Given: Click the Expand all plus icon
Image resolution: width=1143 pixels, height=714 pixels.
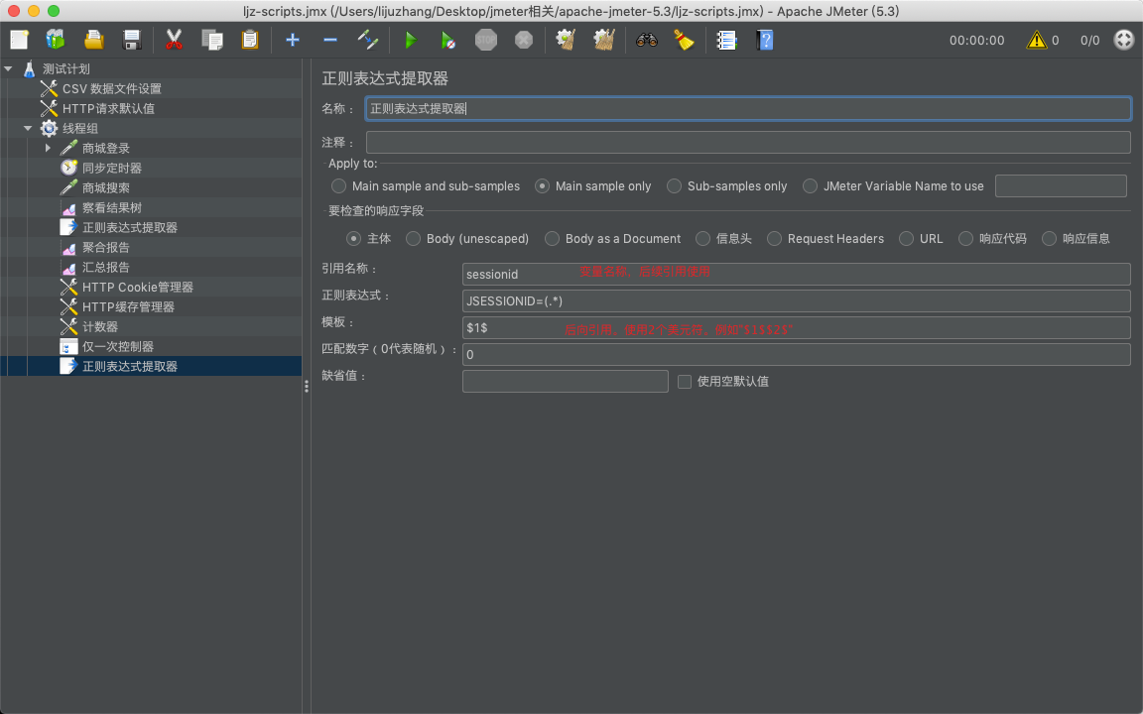Looking at the screenshot, I should [x=293, y=40].
